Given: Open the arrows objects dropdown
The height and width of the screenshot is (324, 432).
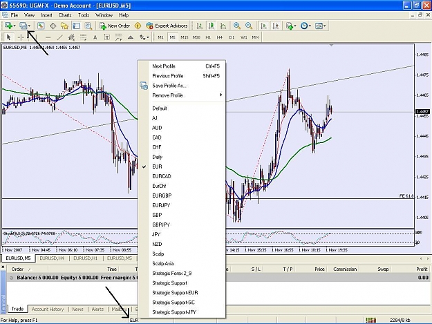Looking at the screenshot, I should coord(144,37).
